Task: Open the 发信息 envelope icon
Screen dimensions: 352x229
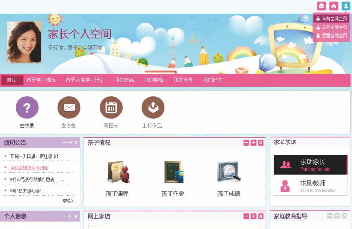Action: pos(69,107)
